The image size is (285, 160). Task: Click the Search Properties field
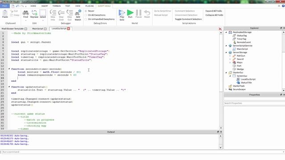254,103
